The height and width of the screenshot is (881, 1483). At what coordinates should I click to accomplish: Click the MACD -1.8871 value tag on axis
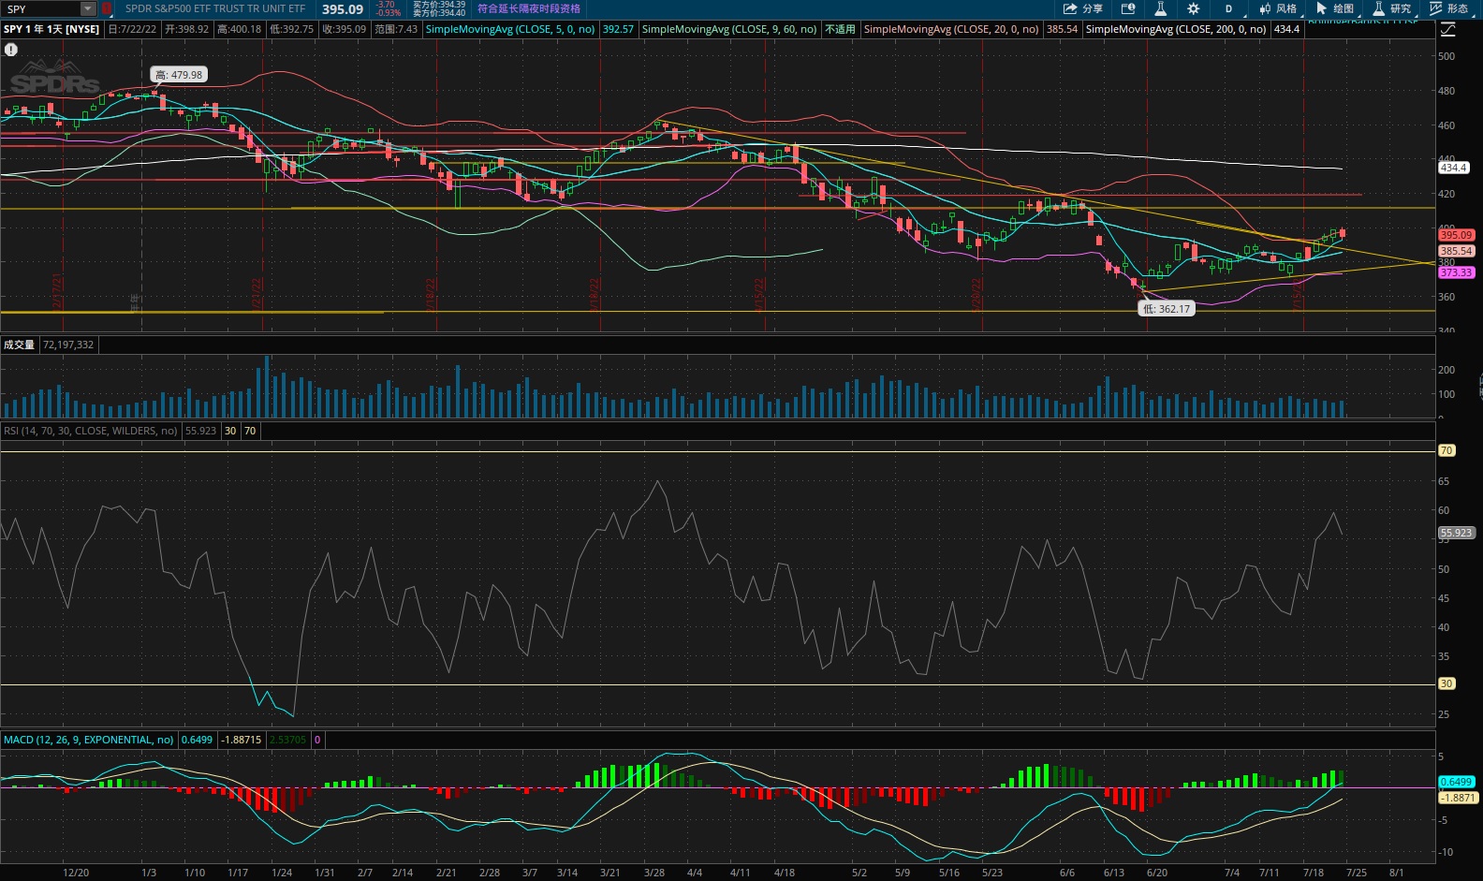click(1458, 798)
